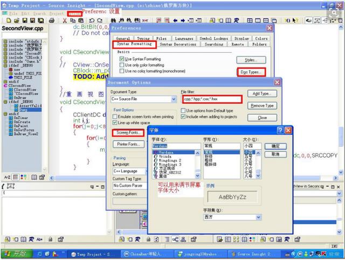
Task: Click the Cascade windows toolbar icon
Action: point(274,20)
